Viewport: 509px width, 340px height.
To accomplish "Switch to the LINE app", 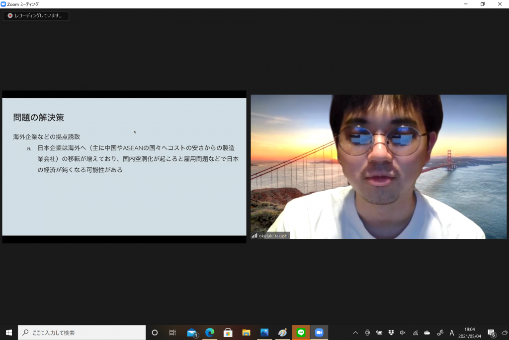I will click(x=301, y=333).
